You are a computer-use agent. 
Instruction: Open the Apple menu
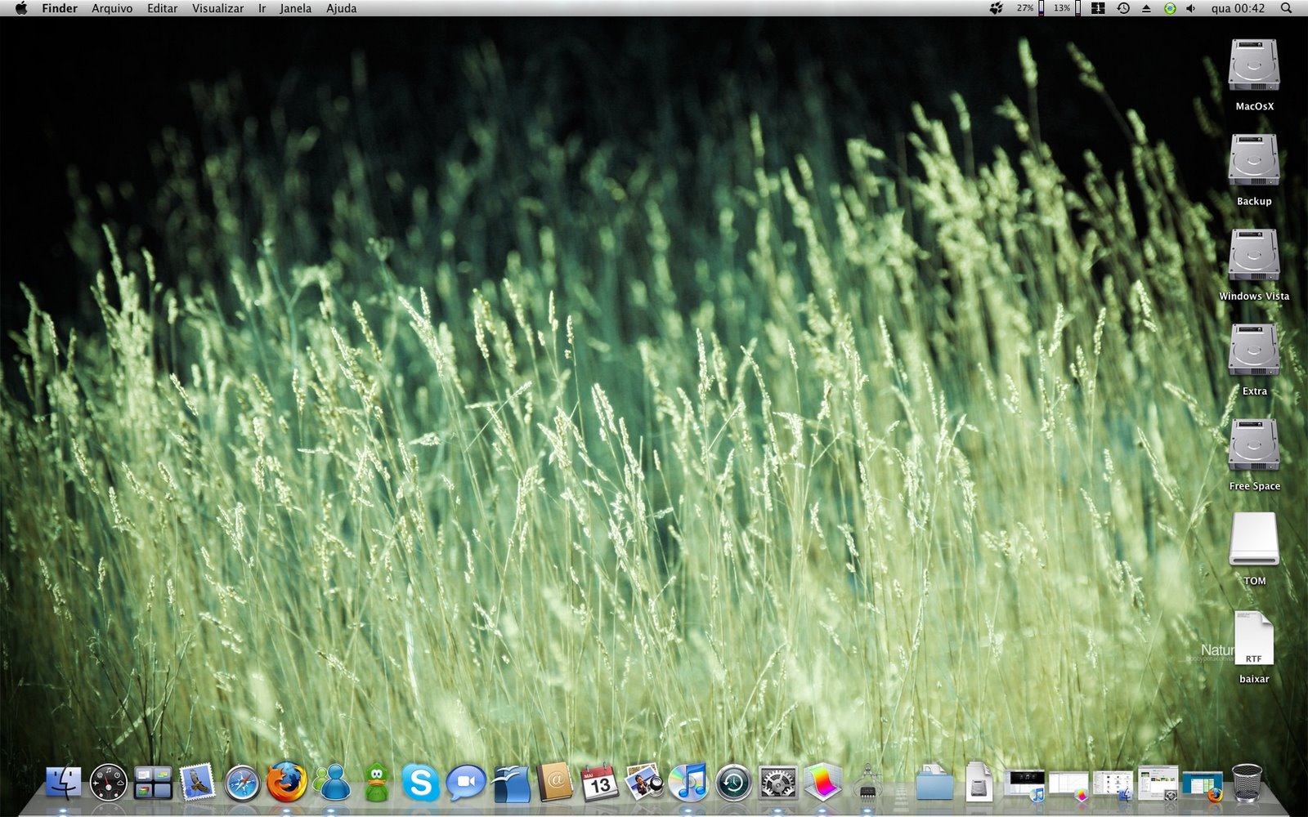pyautogui.click(x=21, y=8)
